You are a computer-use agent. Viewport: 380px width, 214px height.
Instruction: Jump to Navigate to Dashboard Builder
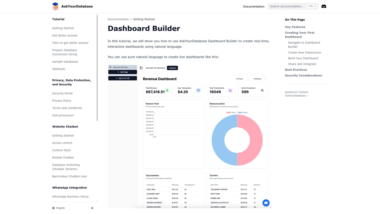tap(304, 45)
